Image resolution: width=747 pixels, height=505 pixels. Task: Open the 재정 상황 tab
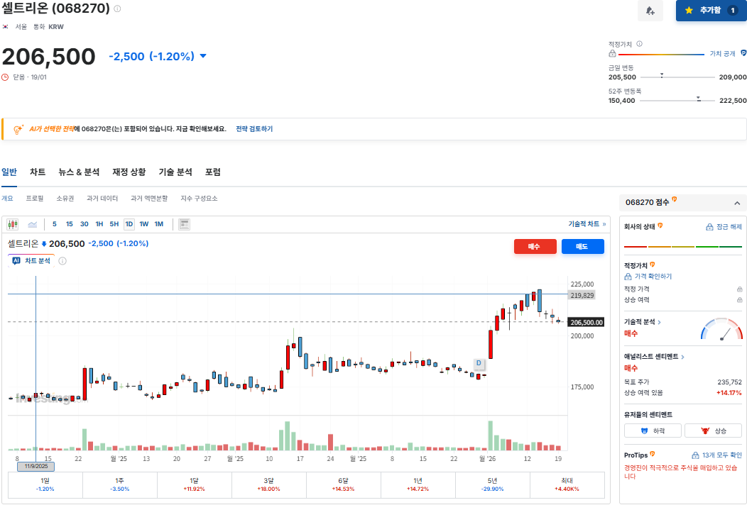(129, 172)
